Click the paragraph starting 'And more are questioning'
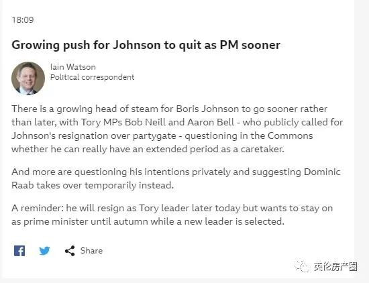Screen dimensions: 369x283 [x=176, y=178]
